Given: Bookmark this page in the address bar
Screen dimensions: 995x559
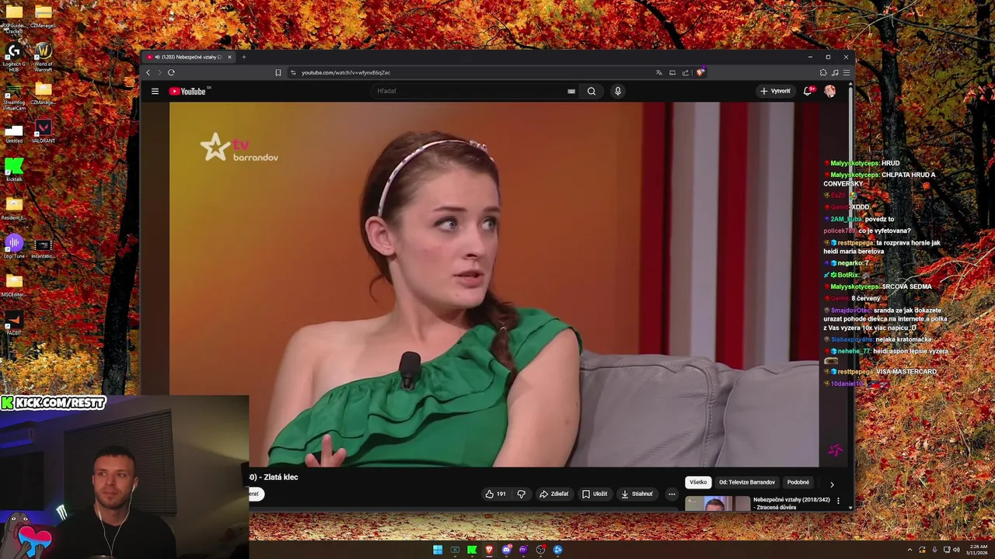Looking at the screenshot, I should (x=278, y=72).
